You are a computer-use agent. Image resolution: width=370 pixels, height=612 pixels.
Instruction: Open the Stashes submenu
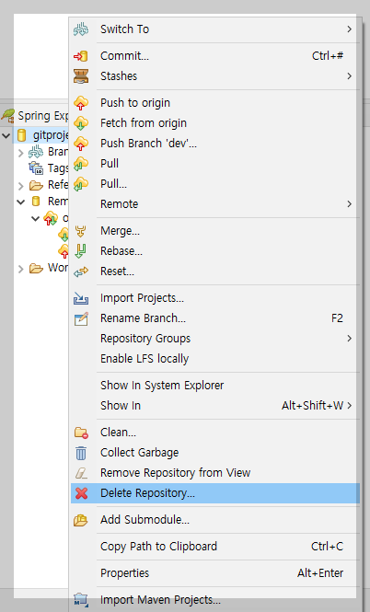pos(214,76)
